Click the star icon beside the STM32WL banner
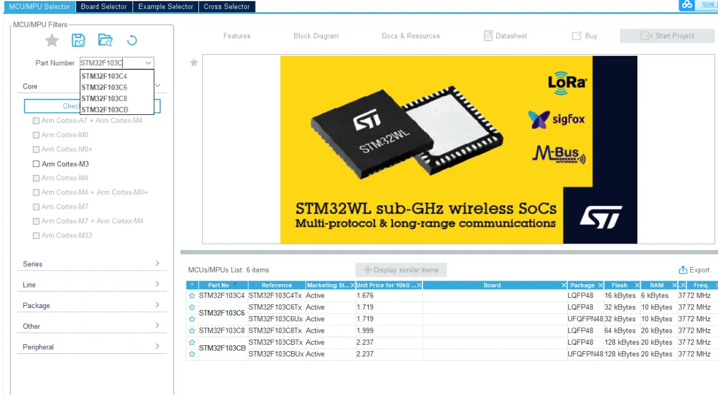This screenshot has width=718, height=395. [194, 62]
